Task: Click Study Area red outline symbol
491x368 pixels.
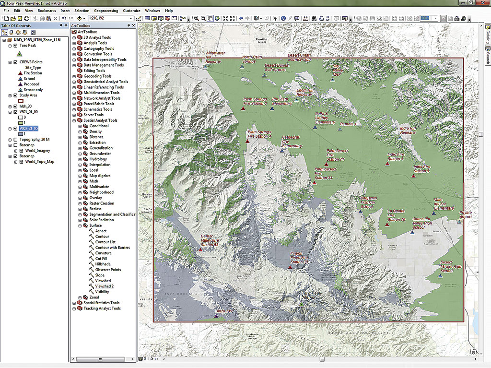Action: point(21,101)
